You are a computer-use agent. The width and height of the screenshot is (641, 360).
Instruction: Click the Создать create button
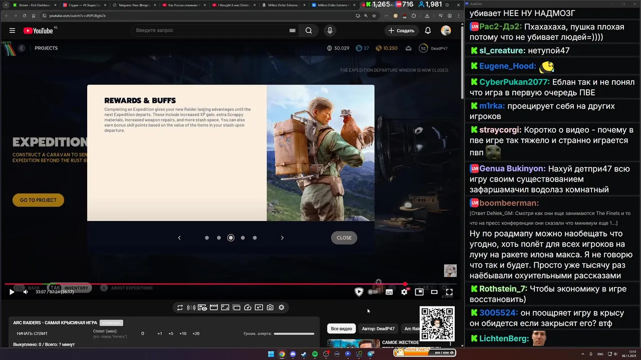point(402,30)
